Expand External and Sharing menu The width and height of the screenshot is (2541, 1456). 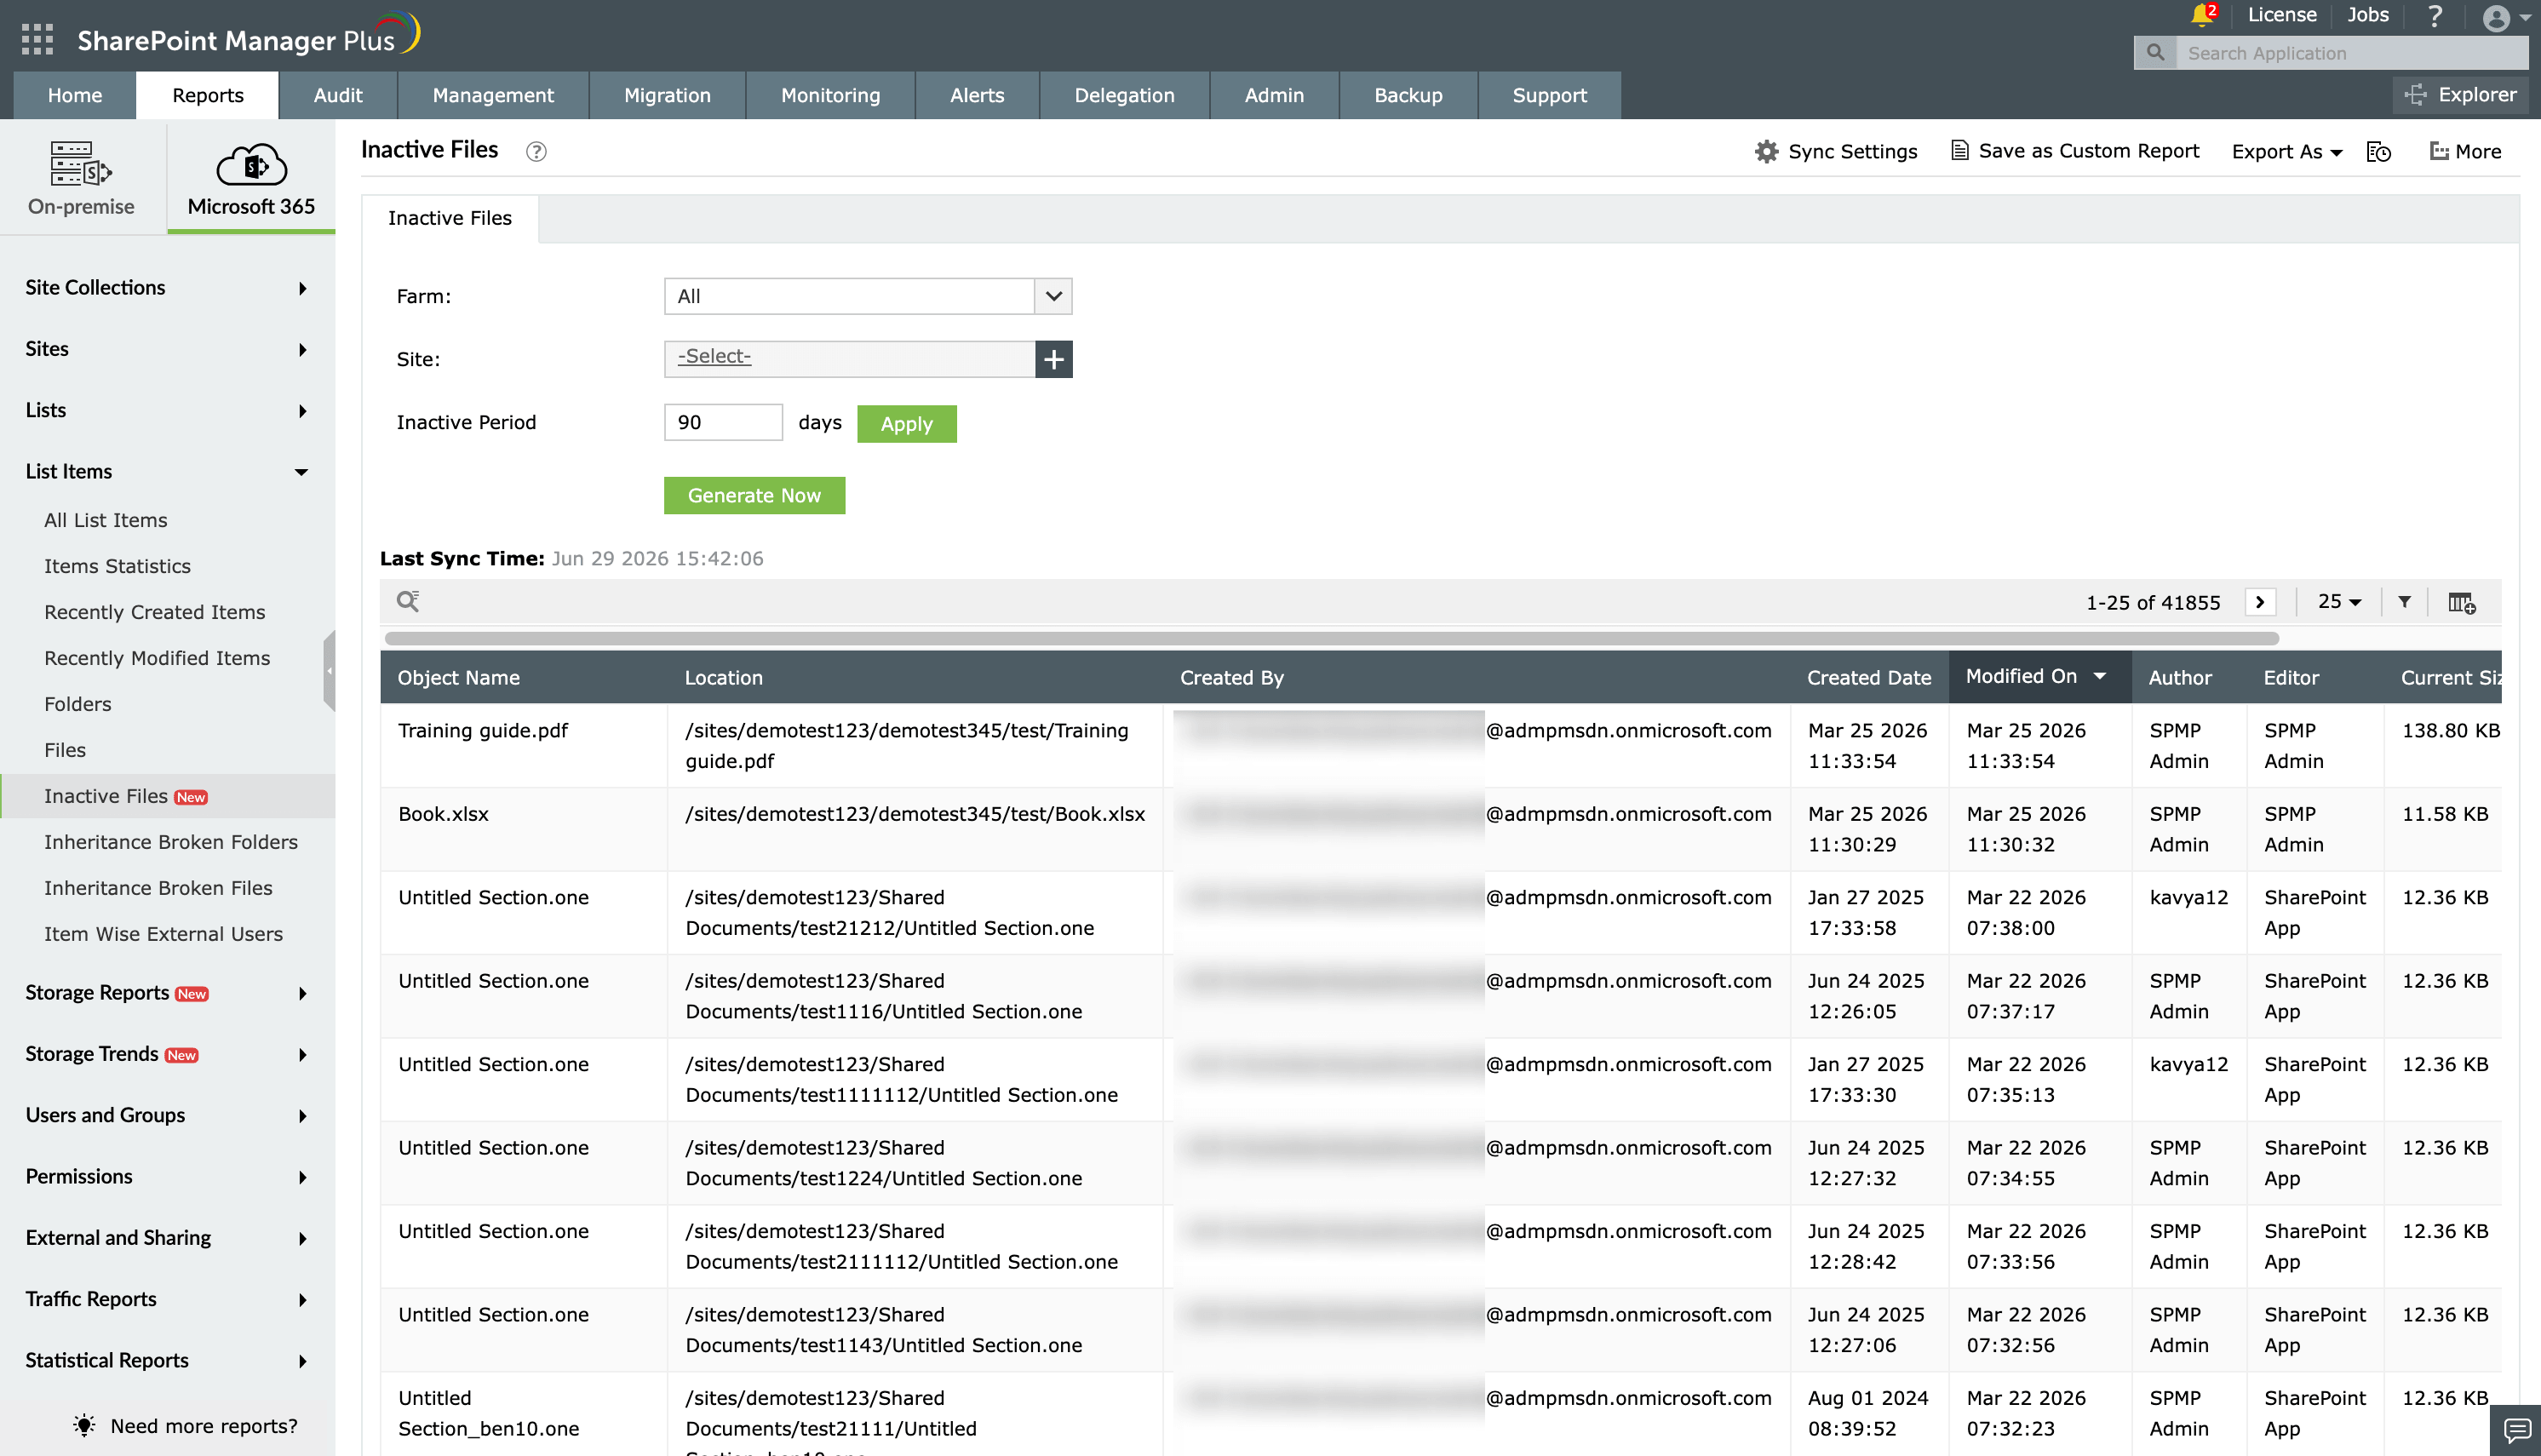click(167, 1238)
